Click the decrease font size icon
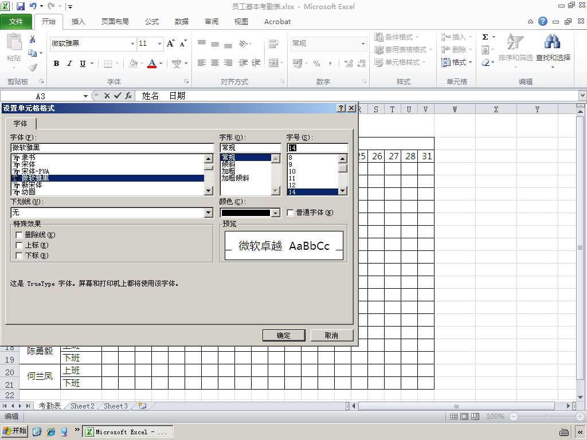This screenshot has width=587, height=440. coord(183,44)
